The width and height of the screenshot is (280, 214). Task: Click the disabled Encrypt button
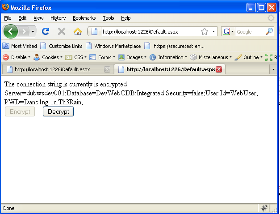click(x=20, y=111)
